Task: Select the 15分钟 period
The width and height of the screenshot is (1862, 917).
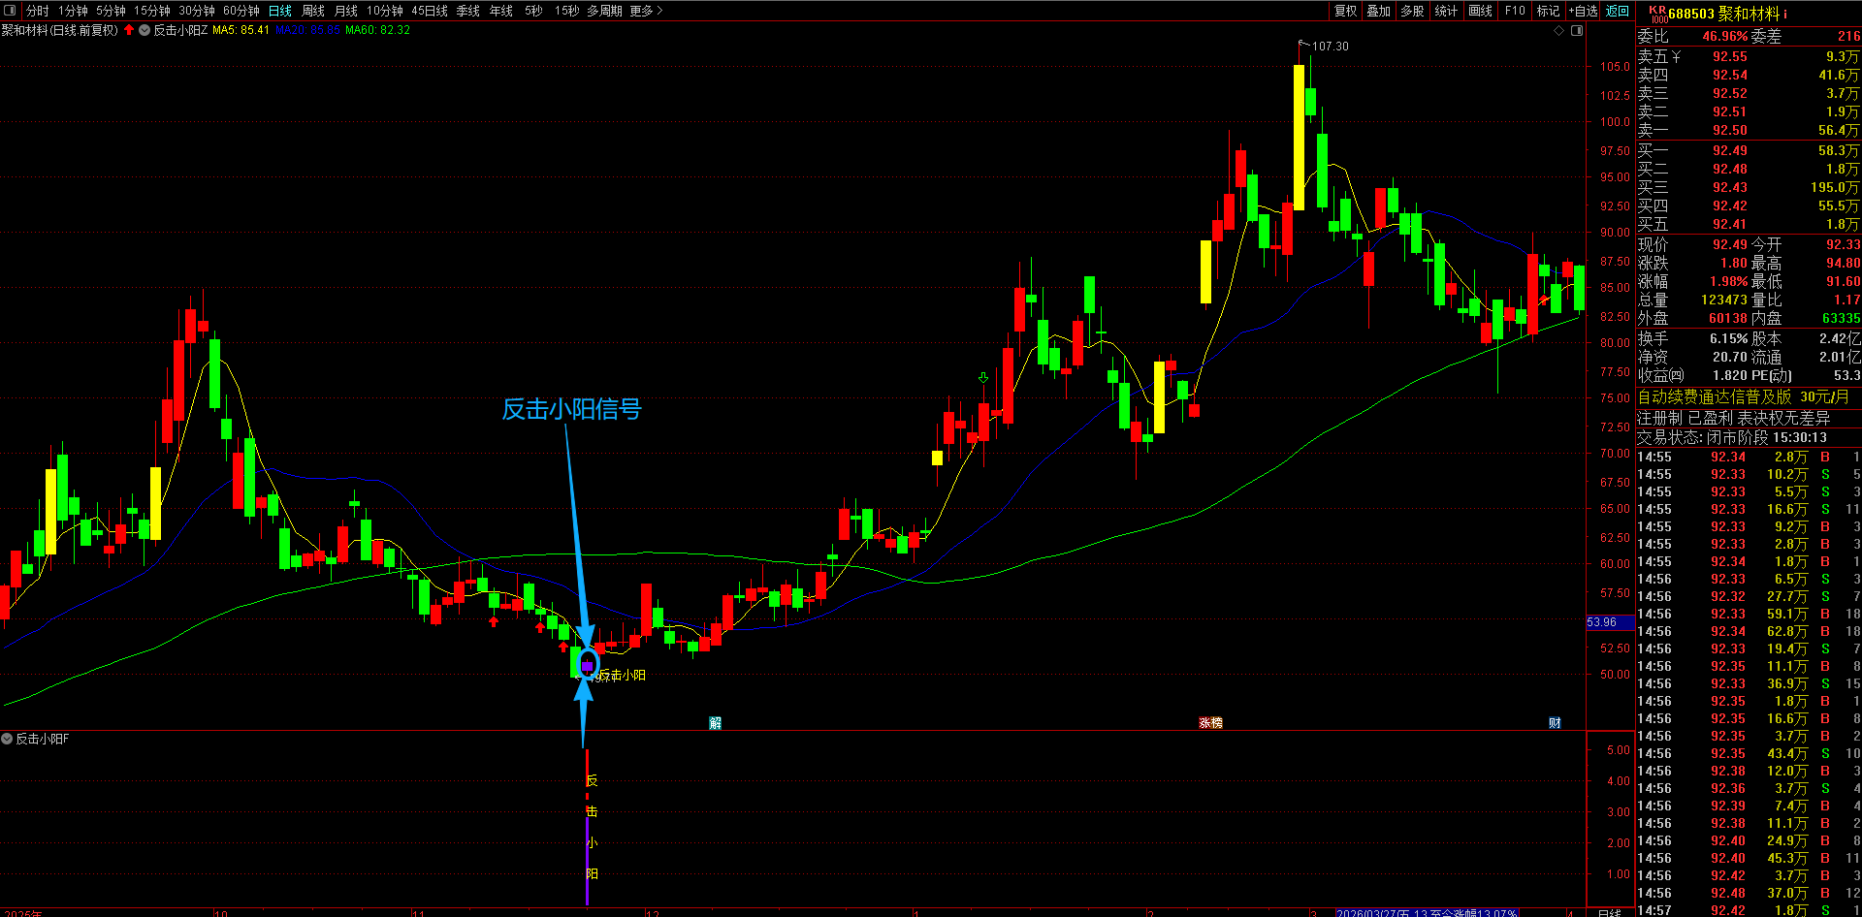Action: coord(152,11)
